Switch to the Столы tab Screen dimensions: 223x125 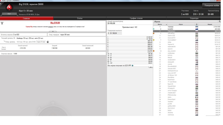tap(80, 18)
